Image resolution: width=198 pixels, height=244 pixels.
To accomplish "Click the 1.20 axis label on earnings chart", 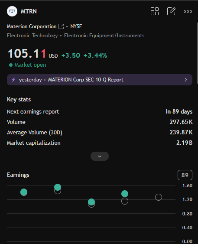I will point(187,199).
